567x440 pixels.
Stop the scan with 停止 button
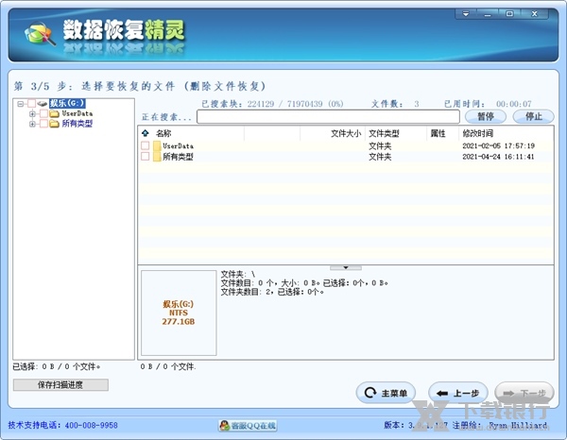533,116
